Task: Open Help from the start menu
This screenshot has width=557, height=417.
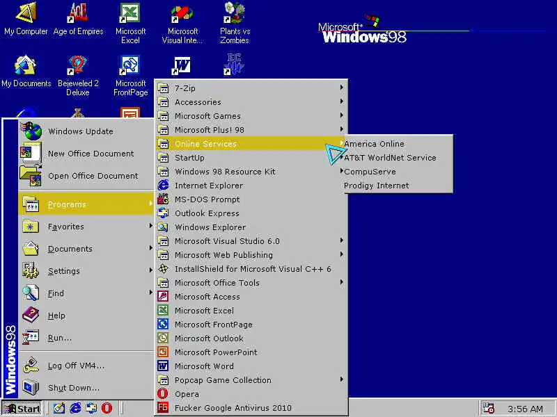Action: click(x=86, y=316)
